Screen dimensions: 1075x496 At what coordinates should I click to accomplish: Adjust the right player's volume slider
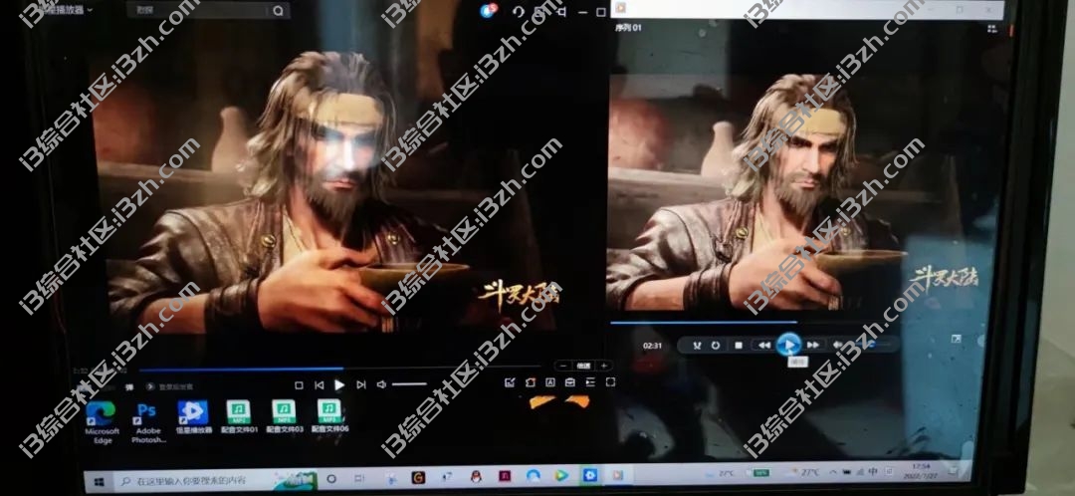871,345
